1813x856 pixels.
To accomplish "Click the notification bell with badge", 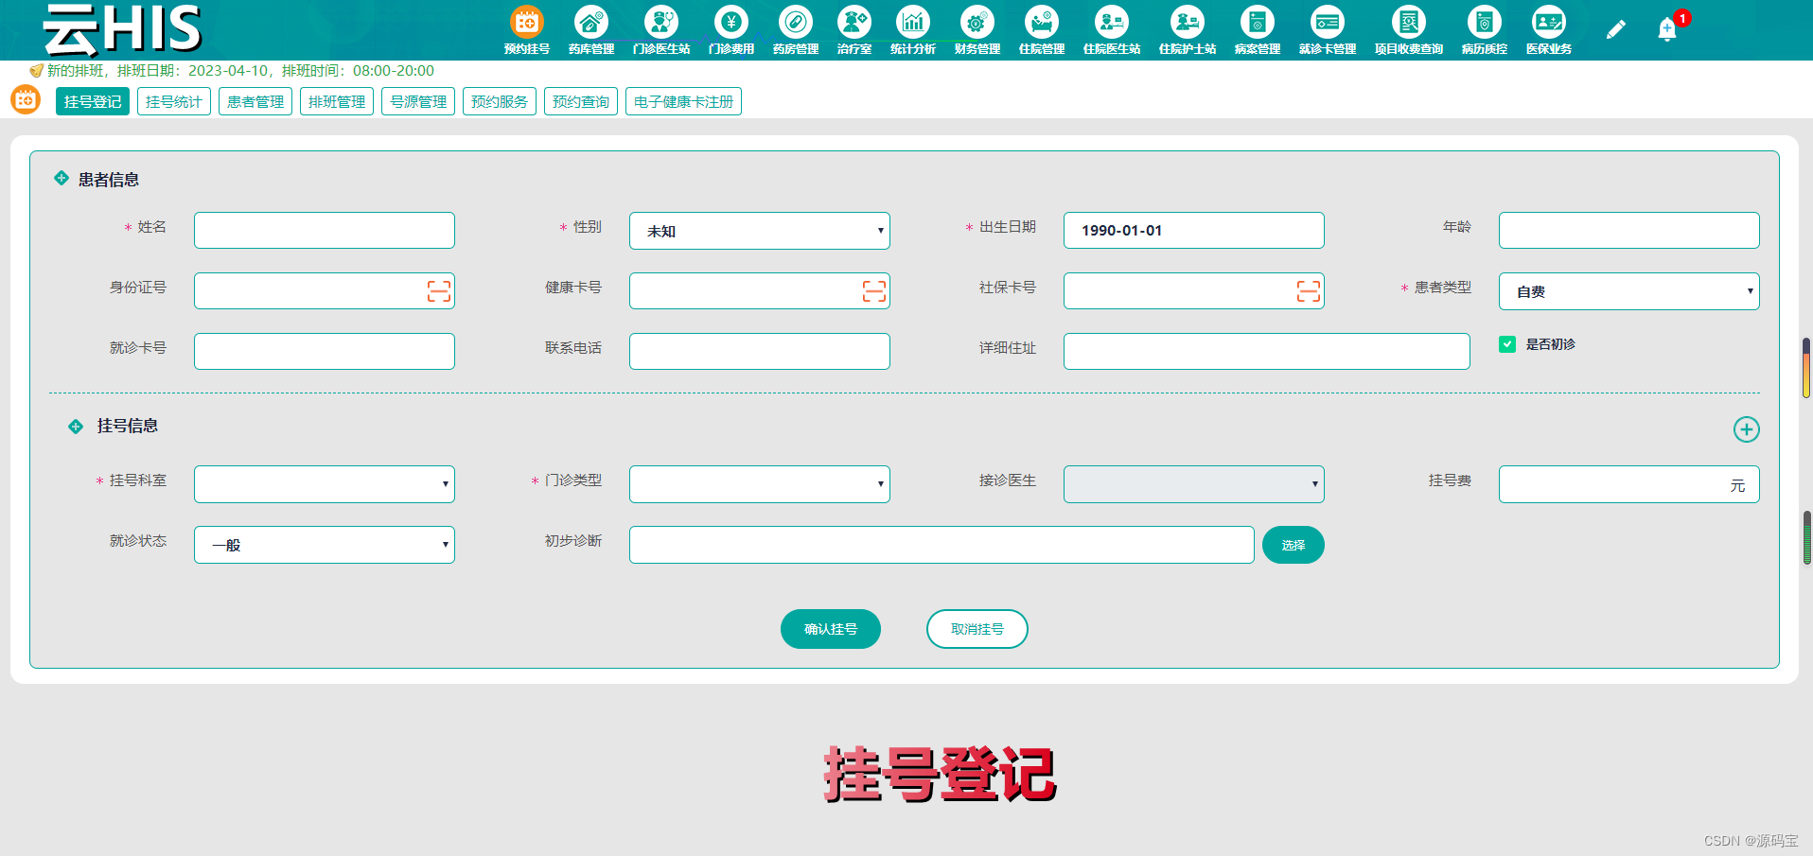I will pyautogui.click(x=1666, y=28).
